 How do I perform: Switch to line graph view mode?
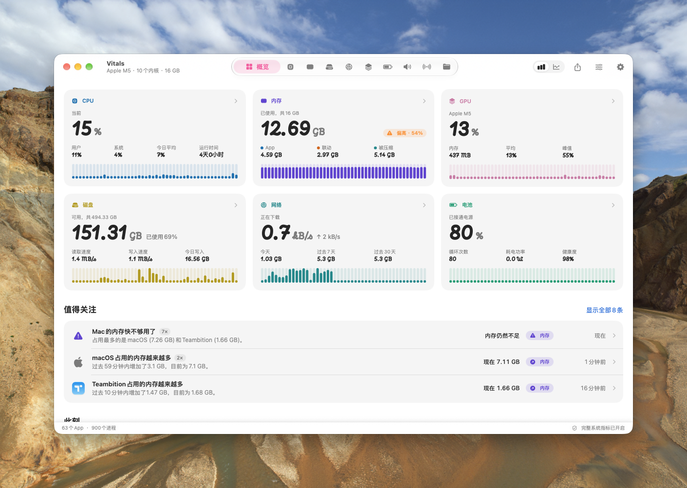[556, 67]
